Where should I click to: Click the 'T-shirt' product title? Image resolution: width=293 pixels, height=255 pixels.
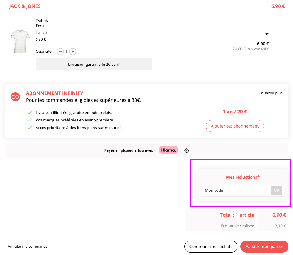(x=42, y=20)
